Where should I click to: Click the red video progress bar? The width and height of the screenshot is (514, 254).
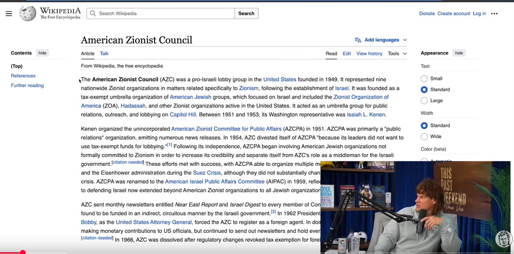click(x=11, y=252)
